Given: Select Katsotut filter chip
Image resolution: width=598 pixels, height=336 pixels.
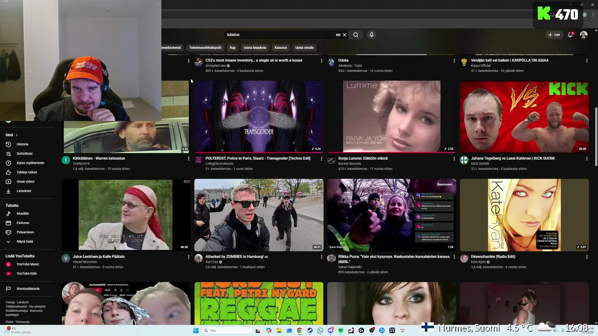Looking at the screenshot, I should tap(281, 48).
